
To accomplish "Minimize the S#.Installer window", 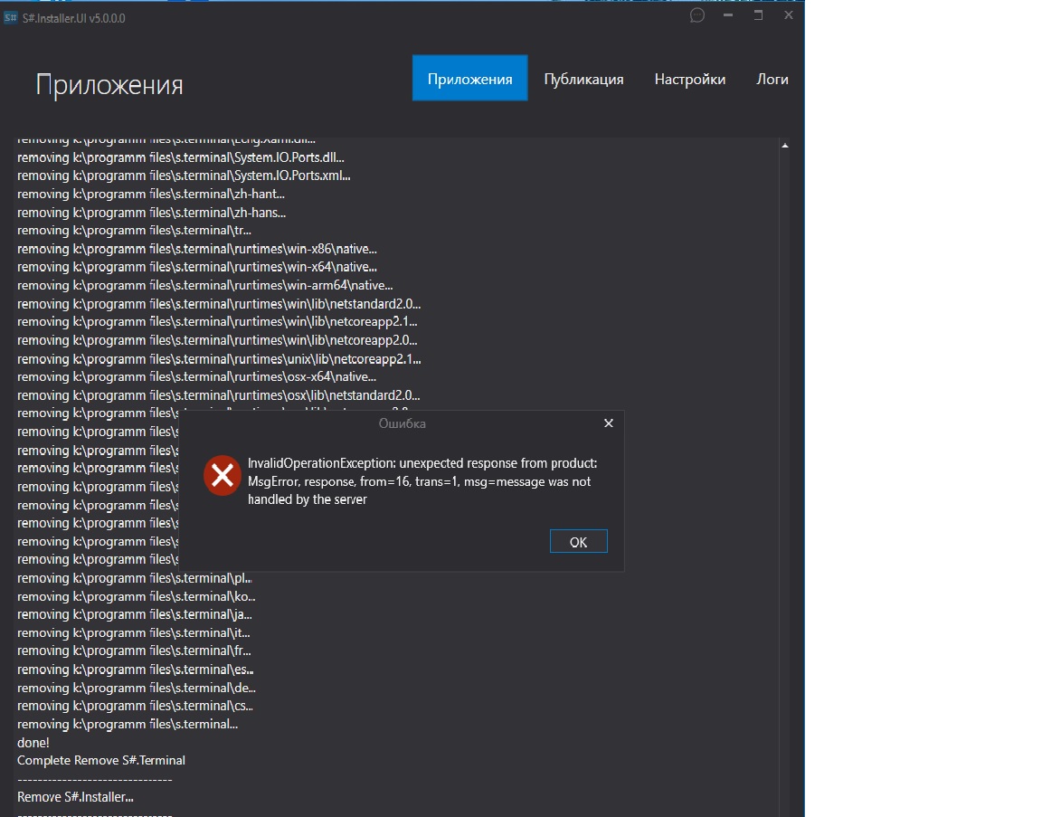I will coord(728,15).
